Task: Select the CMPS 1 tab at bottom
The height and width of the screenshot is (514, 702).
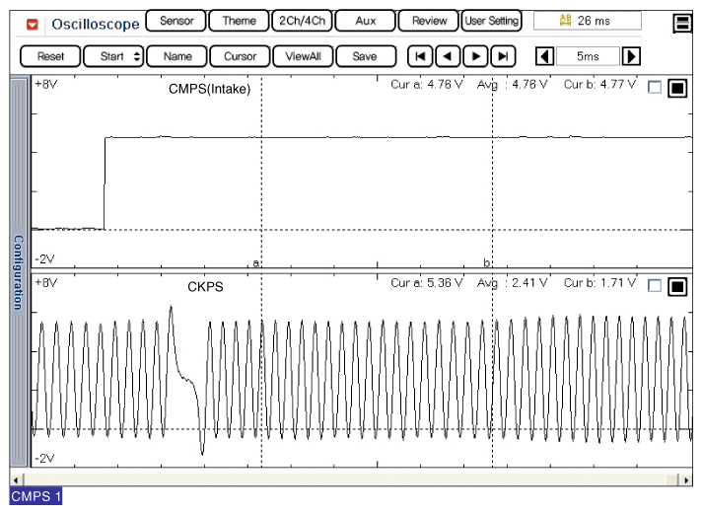Action: (36, 496)
